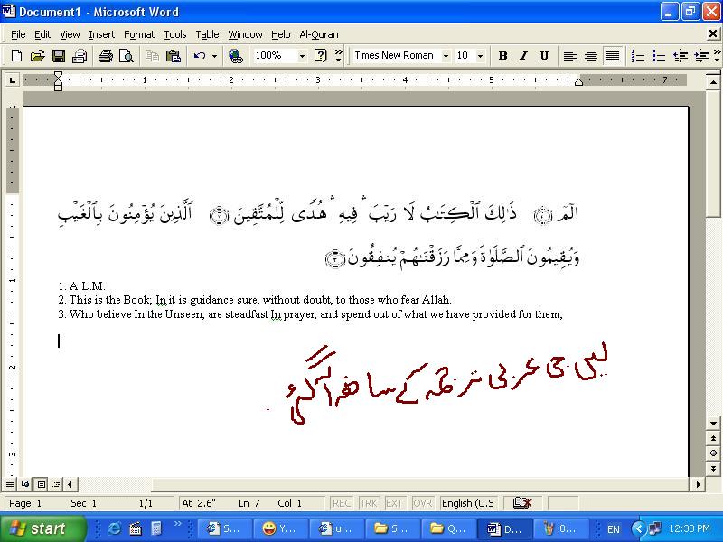Image resolution: width=723 pixels, height=542 pixels.
Task: Click the EN language bar indicator
Action: 614,529
